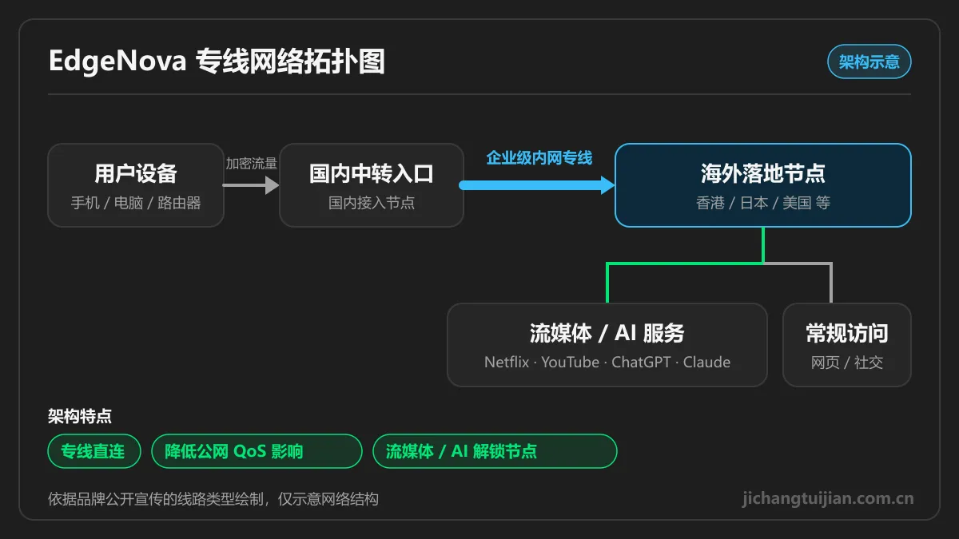Click the jichangtuijian.com.cn link text
This screenshot has width=959, height=539.
(828, 498)
